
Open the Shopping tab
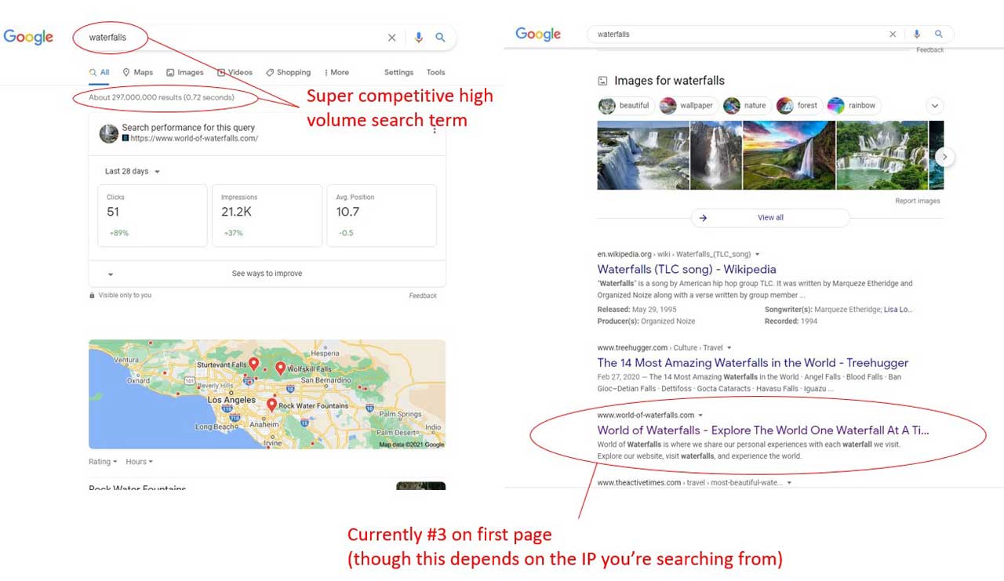coord(288,72)
